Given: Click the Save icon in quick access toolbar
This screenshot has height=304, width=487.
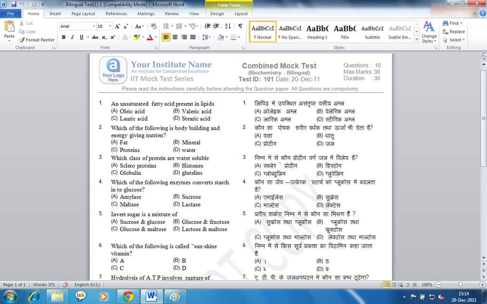Looking at the screenshot, I should point(13,4).
